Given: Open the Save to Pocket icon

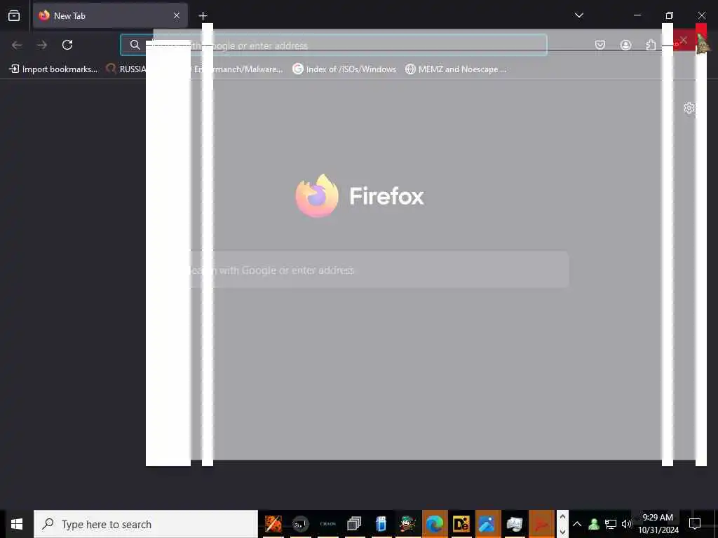Looking at the screenshot, I should (600, 45).
